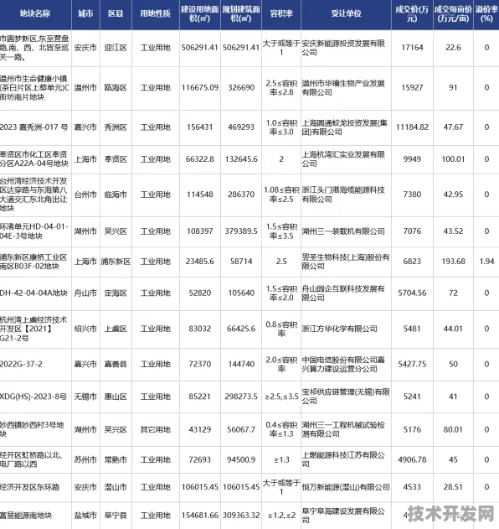Click the price cell 5704.56
Screen dimensions: 499x529
click(412, 293)
